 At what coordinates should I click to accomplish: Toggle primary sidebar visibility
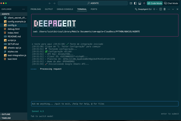point(135,3)
